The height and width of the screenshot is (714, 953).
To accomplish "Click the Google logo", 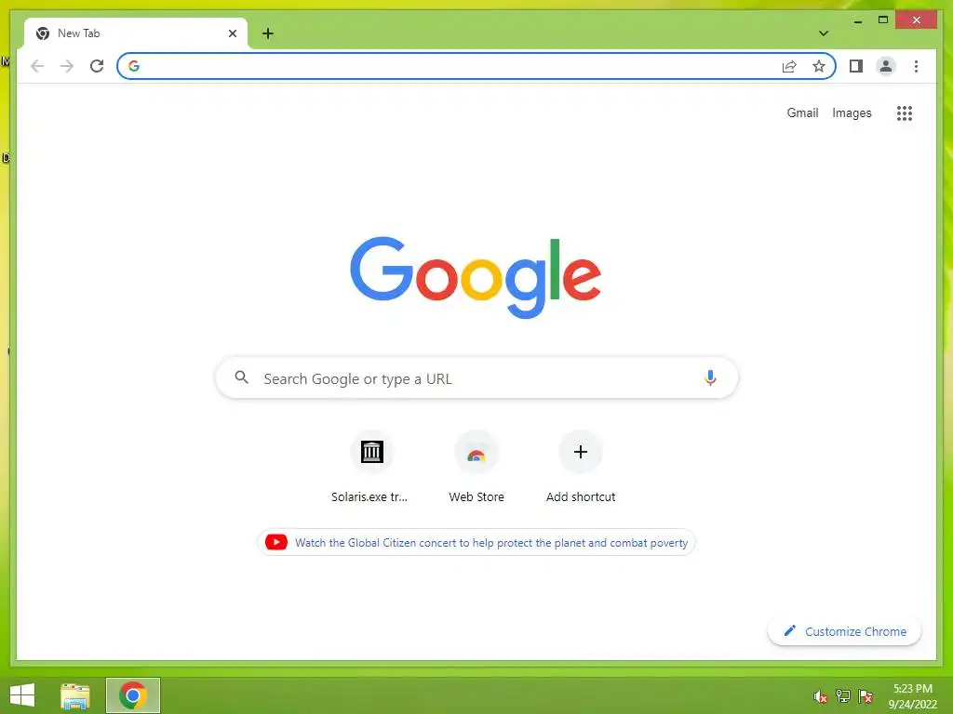I will point(476,277).
